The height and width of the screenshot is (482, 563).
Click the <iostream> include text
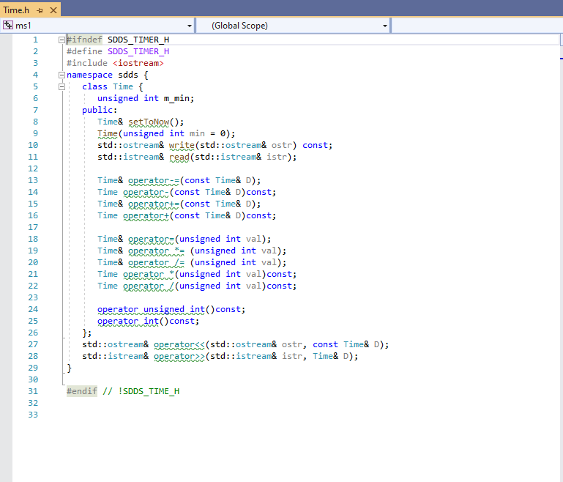[x=138, y=63]
